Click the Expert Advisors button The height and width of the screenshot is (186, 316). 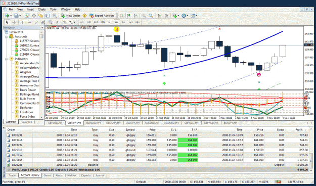point(102,16)
